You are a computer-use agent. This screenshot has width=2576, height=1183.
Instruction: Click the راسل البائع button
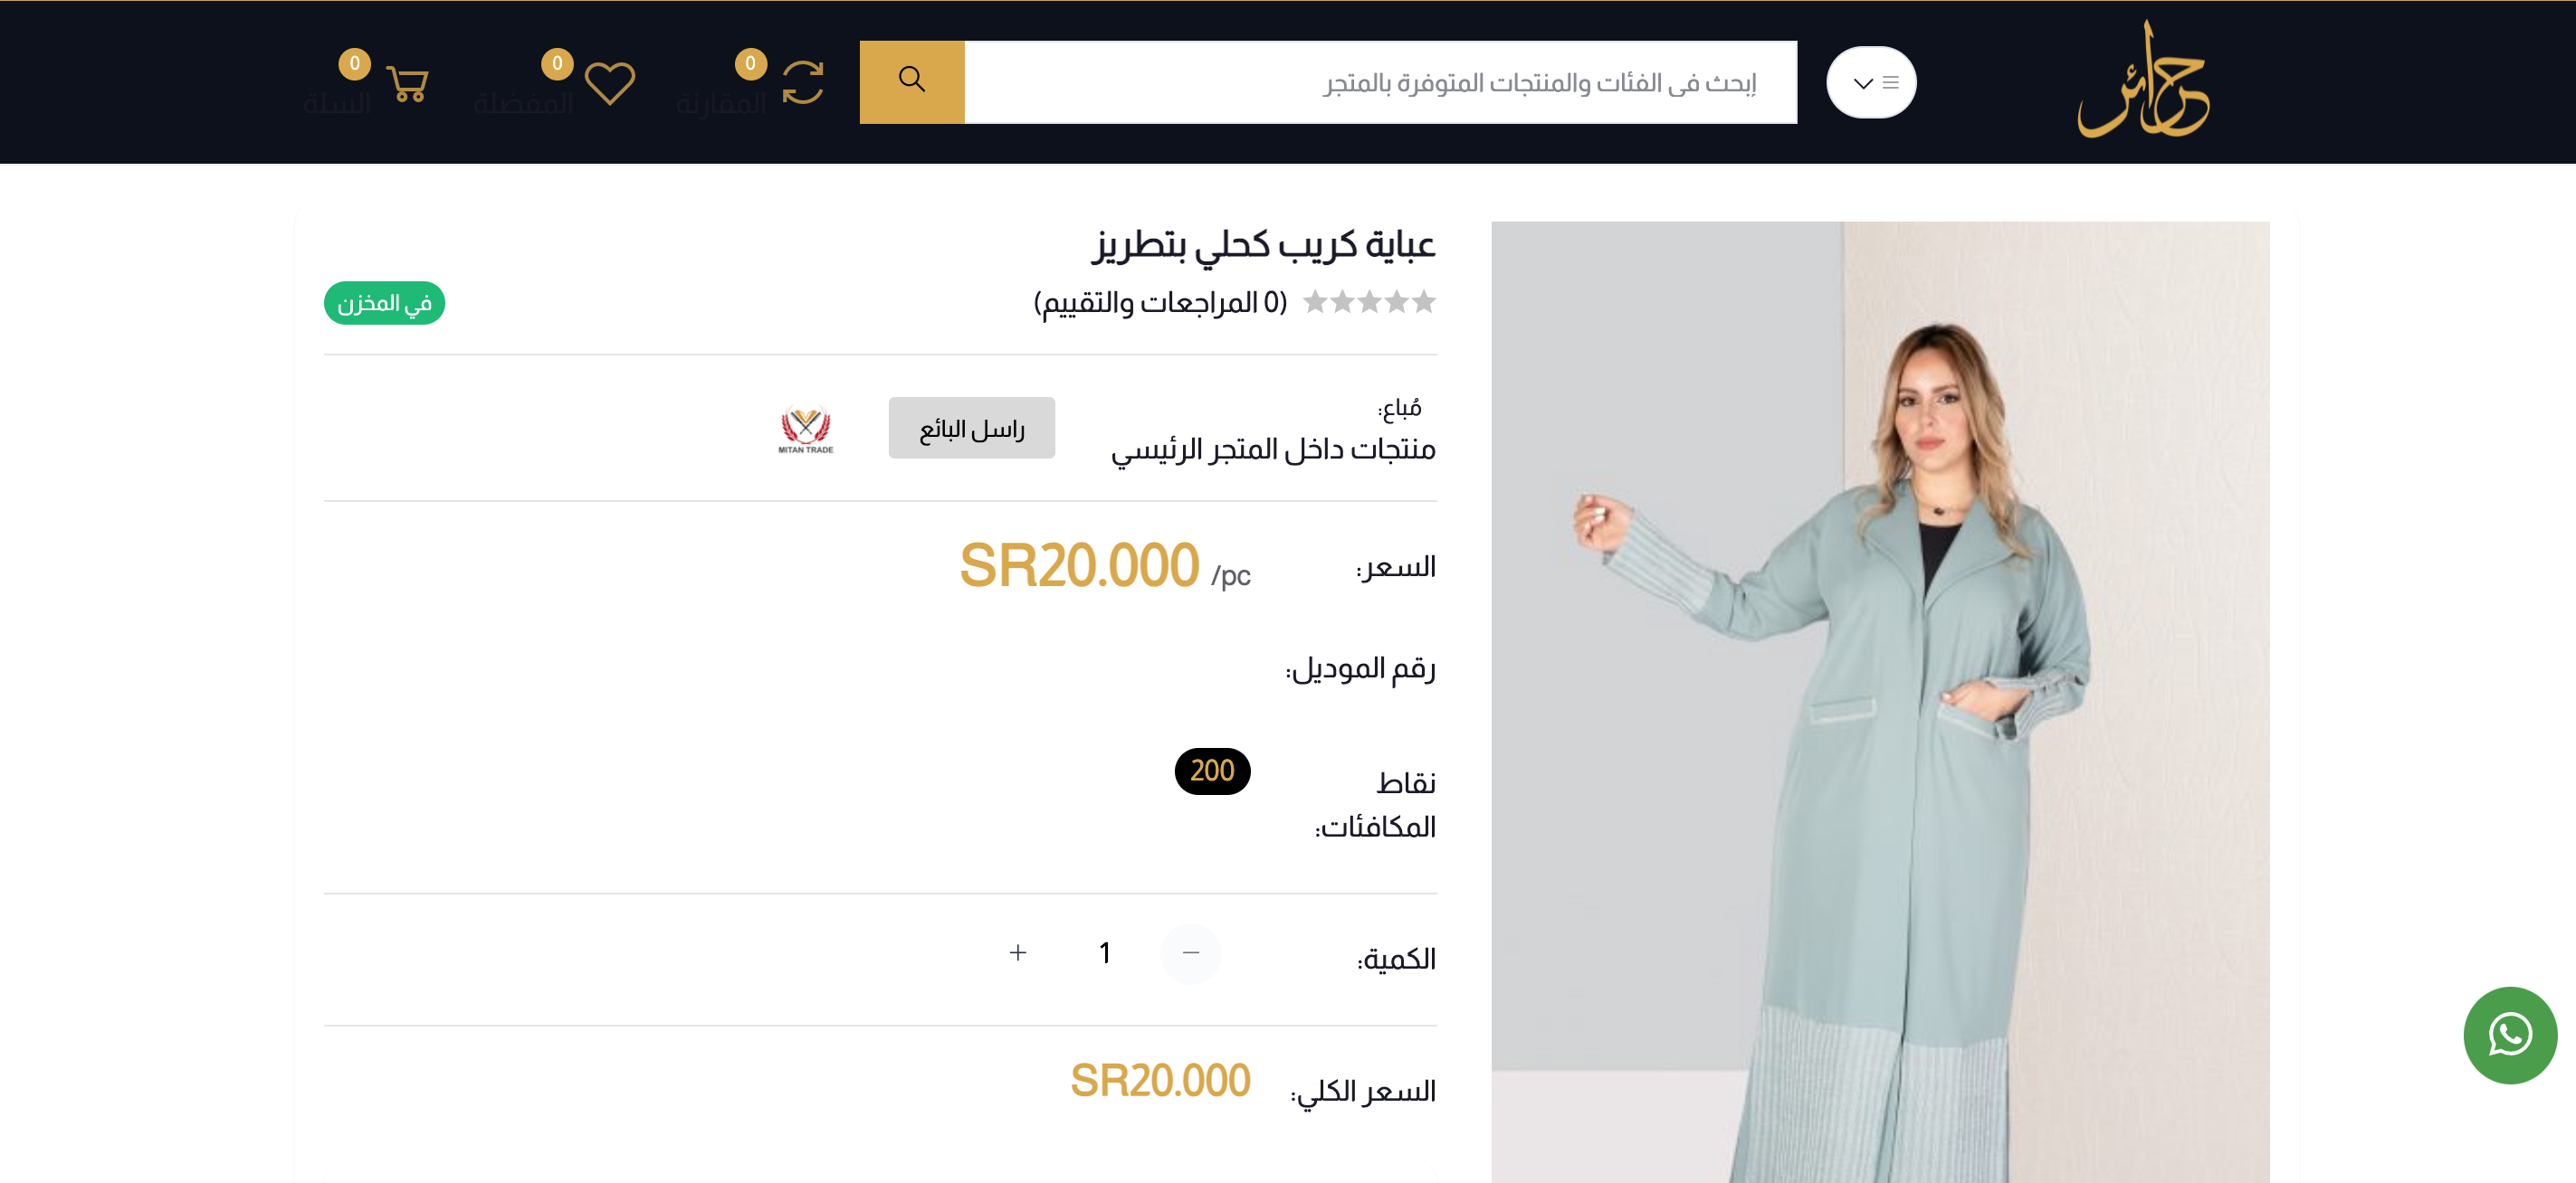[x=971, y=429]
